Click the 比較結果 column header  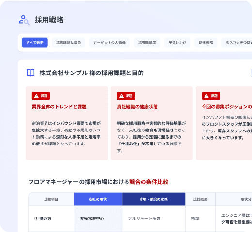(x=200, y=199)
